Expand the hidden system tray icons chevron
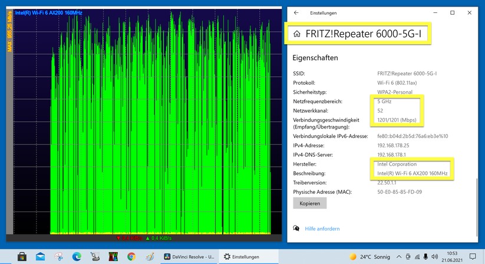This screenshot has height=264, width=485. (x=399, y=256)
